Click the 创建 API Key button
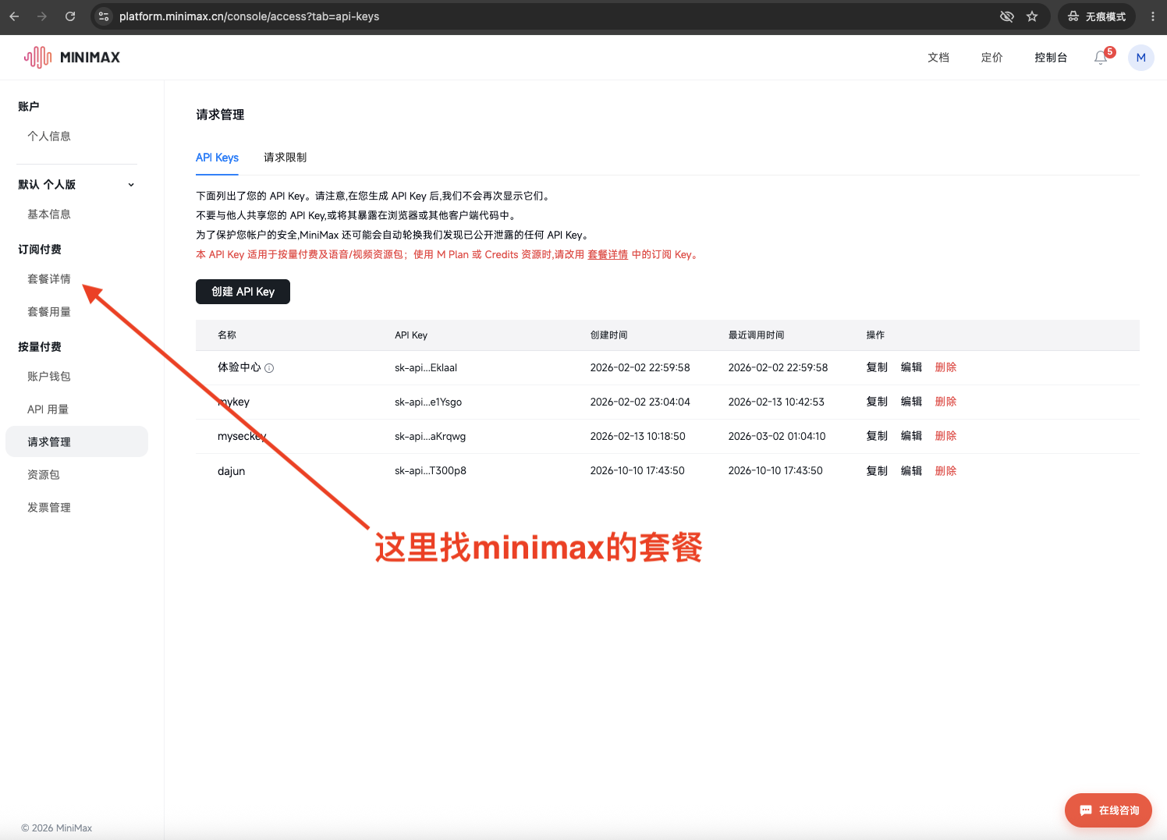Screen dimensions: 1167x840 tap(243, 292)
